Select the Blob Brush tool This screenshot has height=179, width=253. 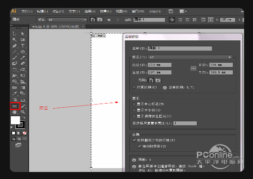tap(15, 63)
